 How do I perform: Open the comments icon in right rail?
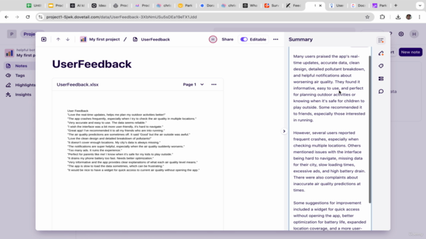click(381, 92)
